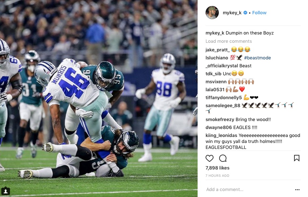View the 7,898 likes list
The height and width of the screenshot is (197, 308).
coord(217,168)
